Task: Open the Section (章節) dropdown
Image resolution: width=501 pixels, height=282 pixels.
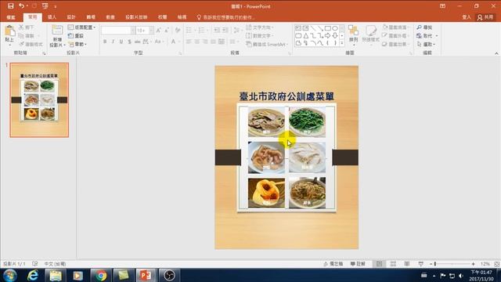Action: point(77,44)
